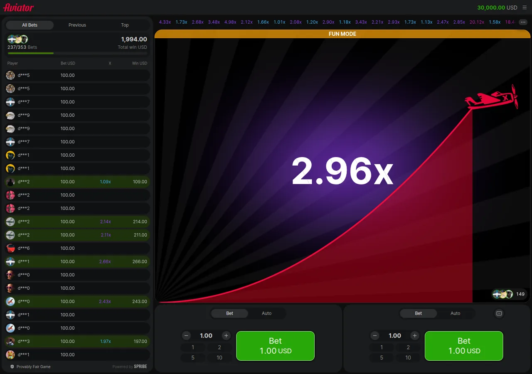
Task: Place the right green Bet 1.00 USD button
Action: (464, 346)
